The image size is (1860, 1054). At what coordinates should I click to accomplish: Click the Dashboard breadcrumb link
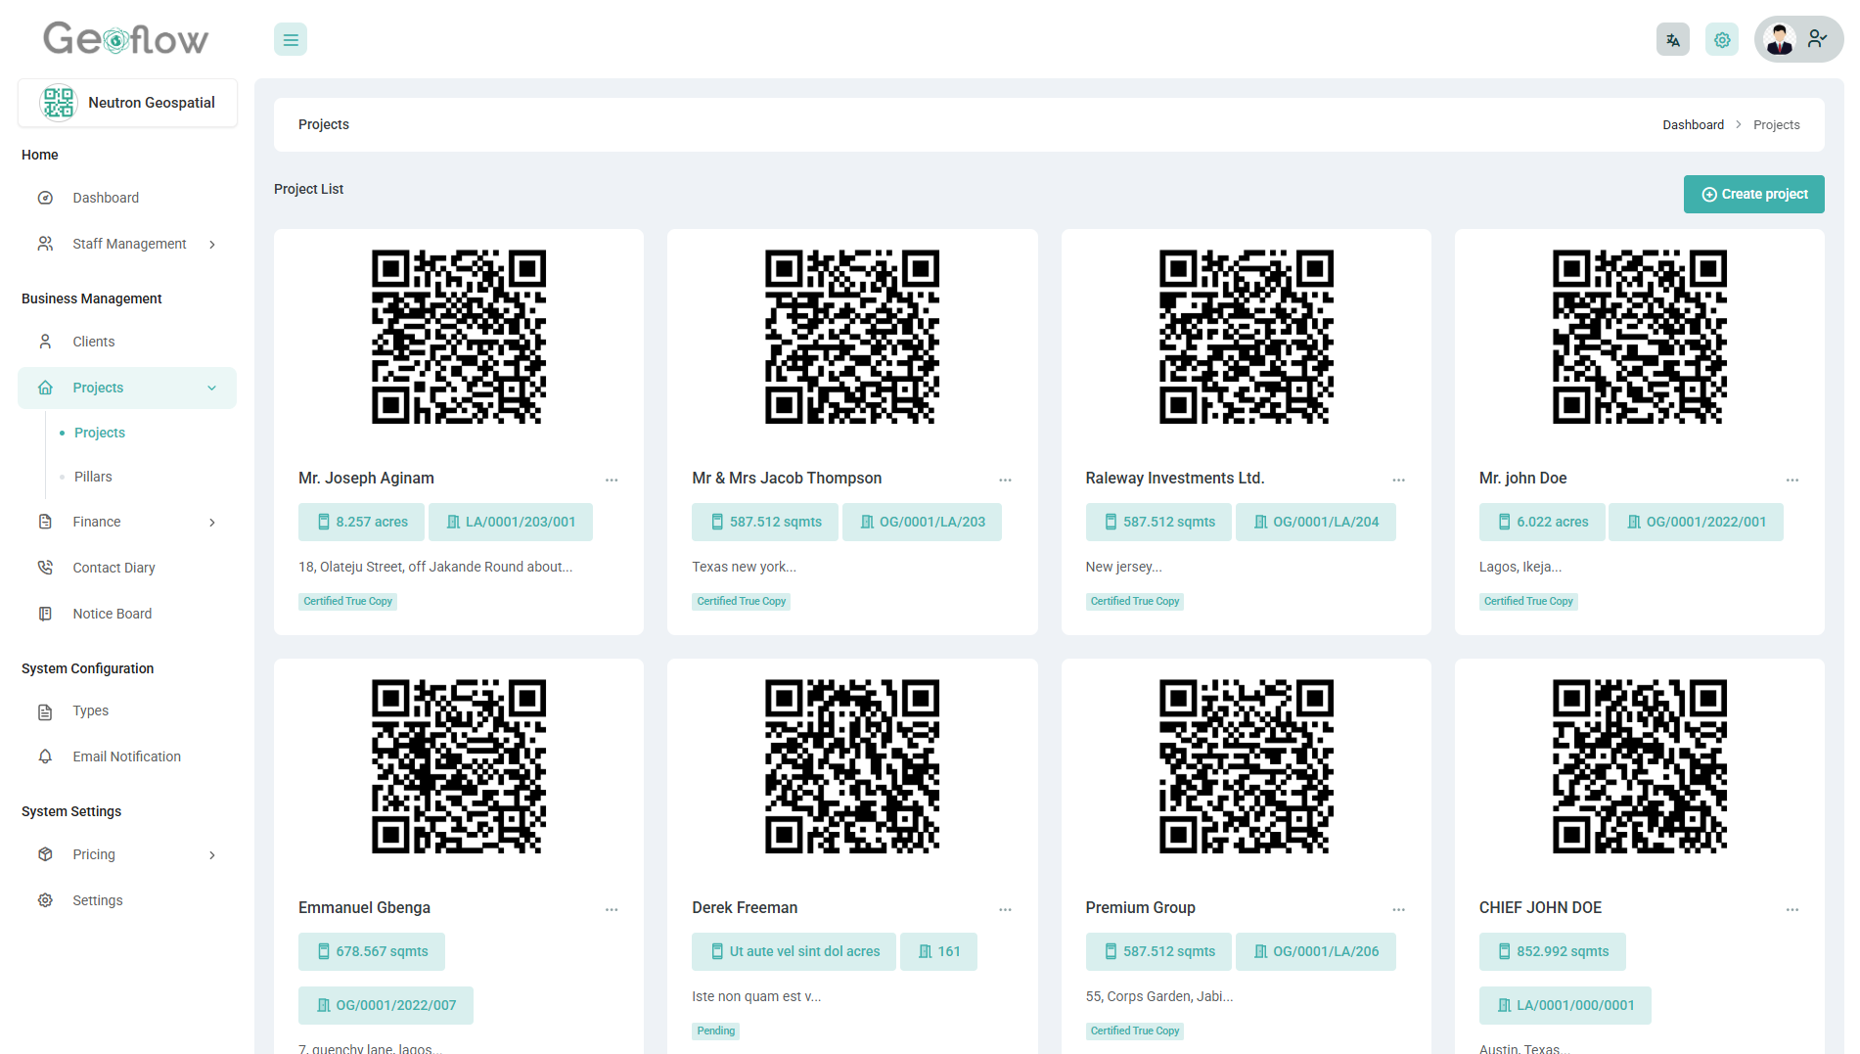pyautogui.click(x=1693, y=125)
